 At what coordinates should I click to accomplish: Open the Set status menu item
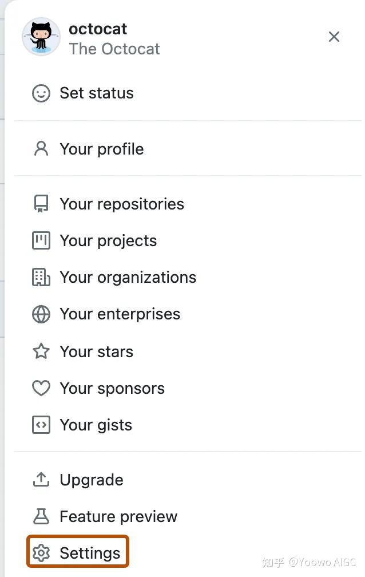point(96,93)
